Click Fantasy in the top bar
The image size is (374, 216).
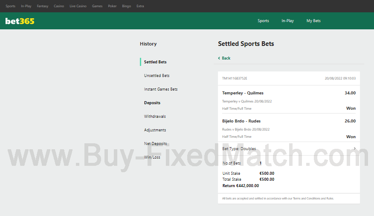(x=43, y=6)
